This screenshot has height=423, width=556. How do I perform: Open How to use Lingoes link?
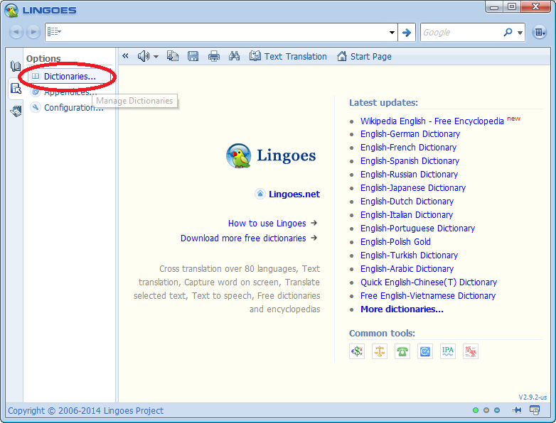(x=267, y=224)
